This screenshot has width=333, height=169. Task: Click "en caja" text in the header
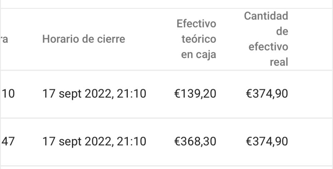pyautogui.click(x=199, y=55)
